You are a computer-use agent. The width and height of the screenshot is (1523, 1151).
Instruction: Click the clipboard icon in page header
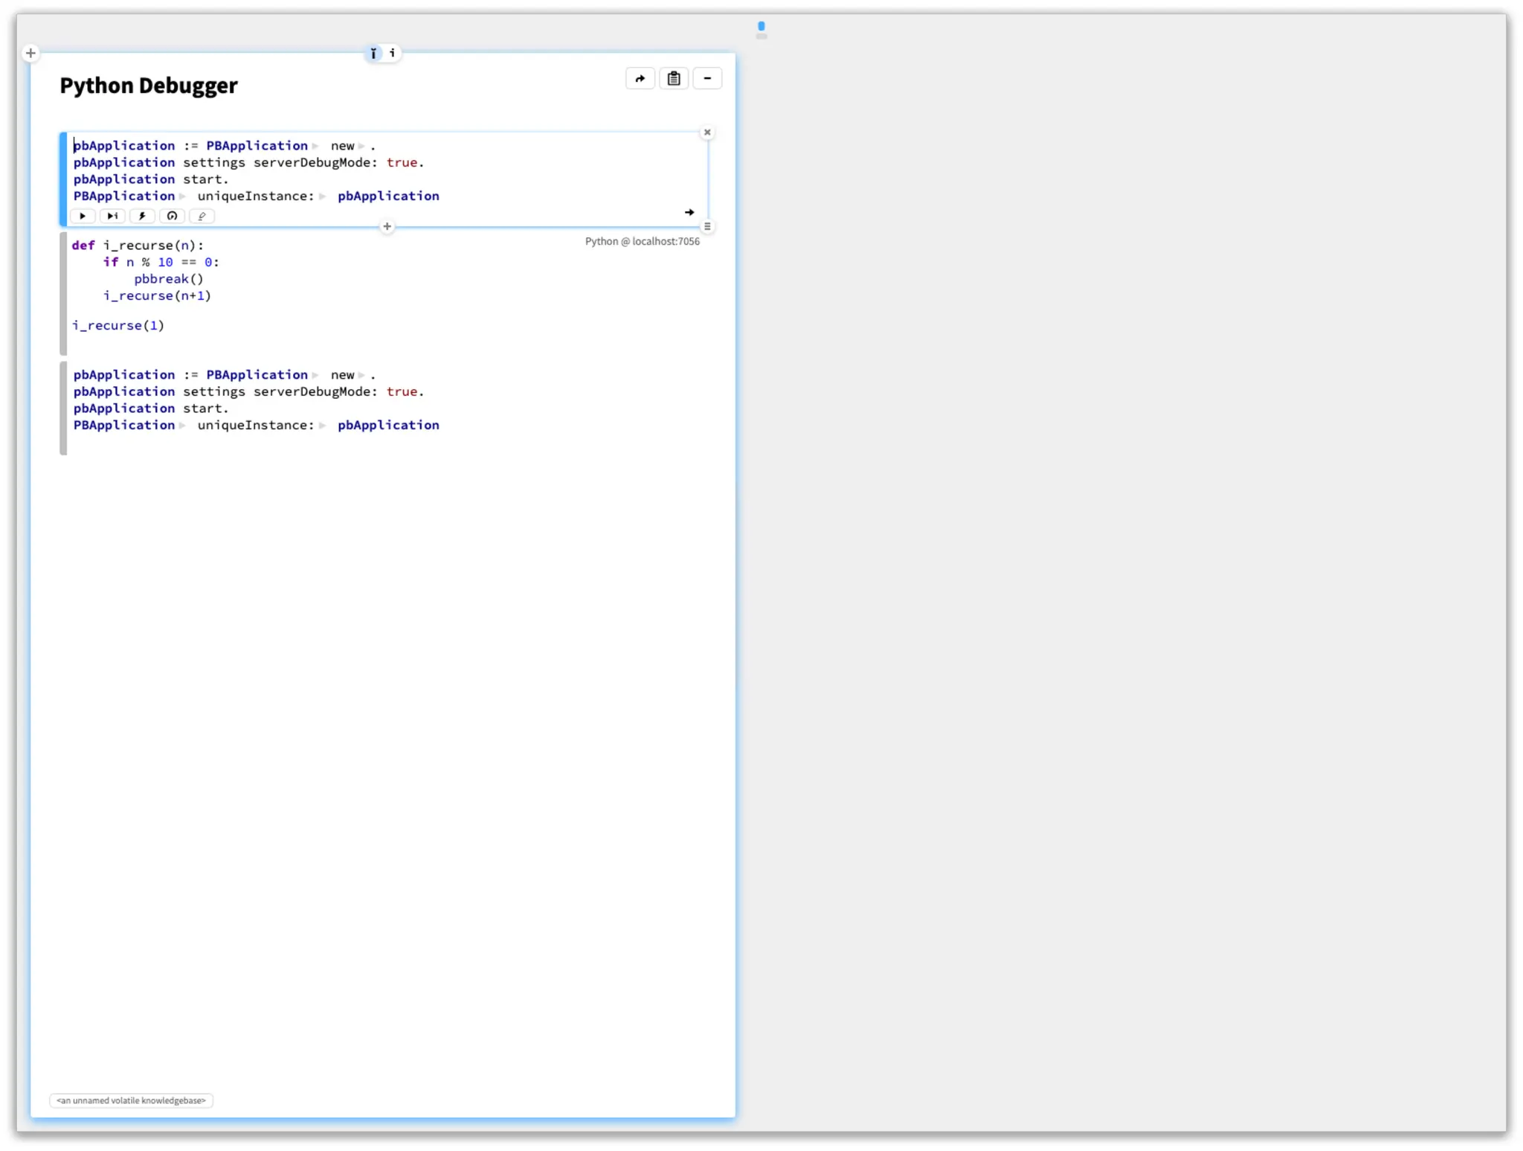point(674,79)
